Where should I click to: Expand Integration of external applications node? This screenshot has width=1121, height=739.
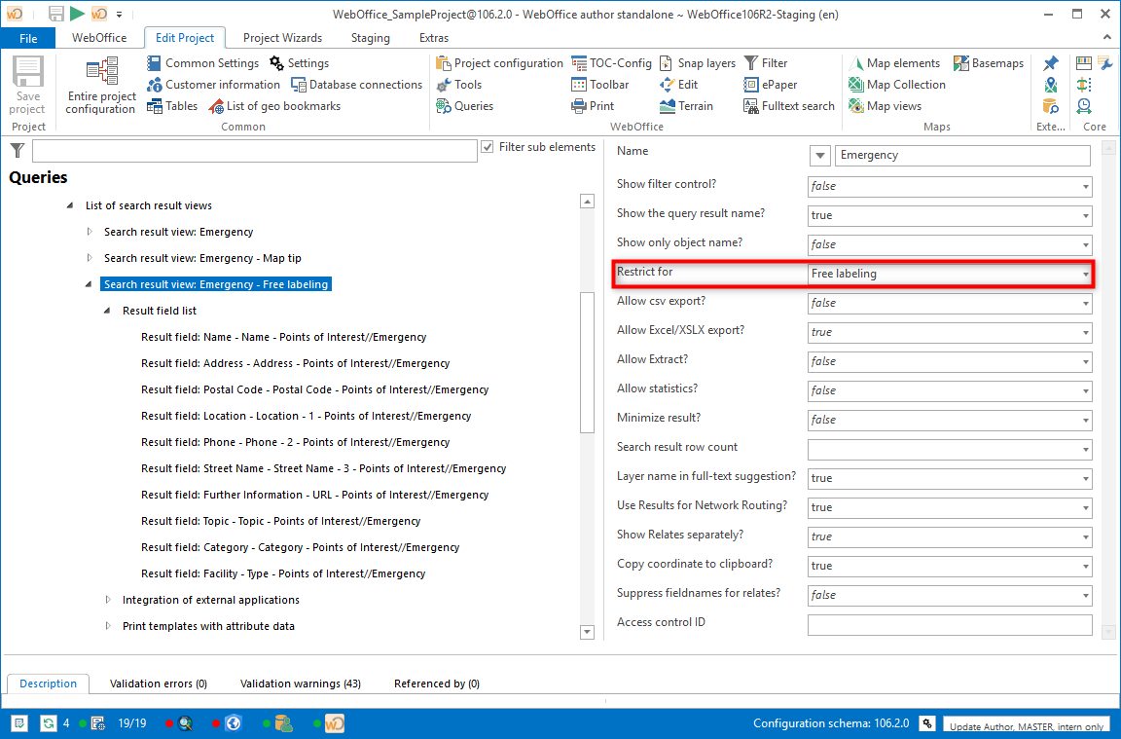pos(108,601)
